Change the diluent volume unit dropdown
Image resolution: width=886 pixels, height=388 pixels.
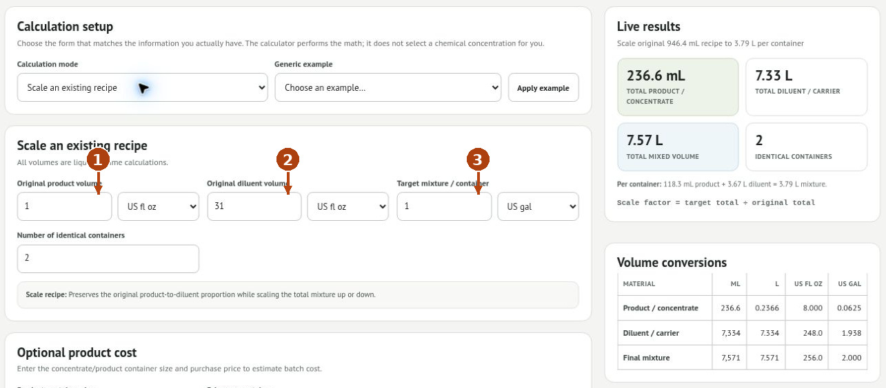click(x=348, y=206)
